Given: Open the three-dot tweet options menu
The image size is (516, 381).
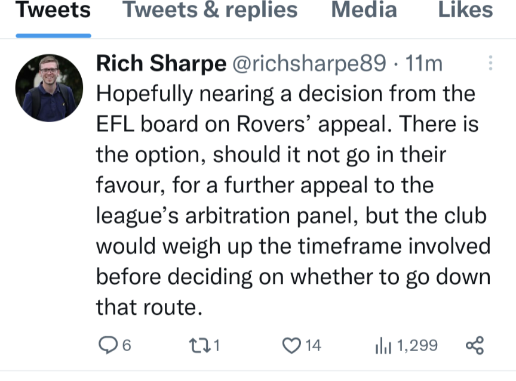Looking at the screenshot, I should [490, 63].
